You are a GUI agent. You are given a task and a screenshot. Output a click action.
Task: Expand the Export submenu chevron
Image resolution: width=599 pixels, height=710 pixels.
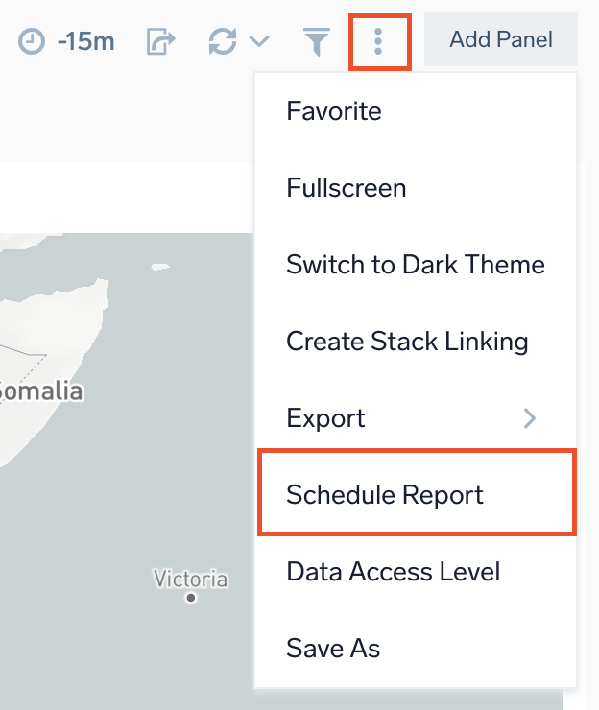(529, 418)
